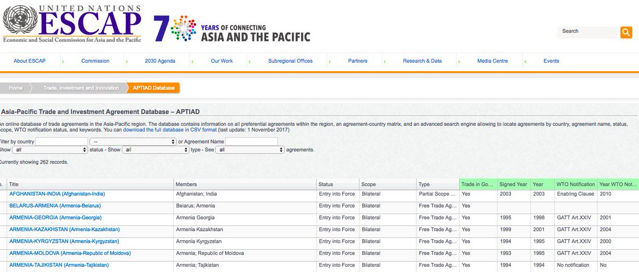Open ARMENIA-KAZAKHSTAN agreement link
Screen dimensions: 639x272
click(64, 229)
